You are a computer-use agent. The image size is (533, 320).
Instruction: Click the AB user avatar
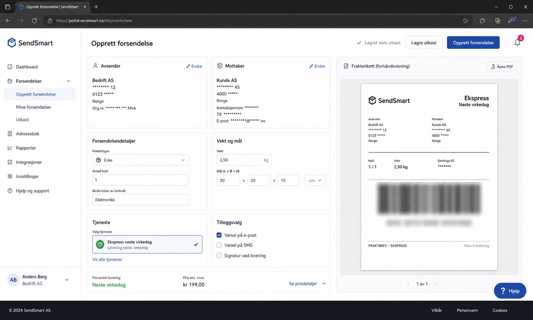tap(13, 280)
